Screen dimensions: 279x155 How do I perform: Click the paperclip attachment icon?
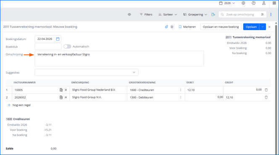tap(166, 27)
